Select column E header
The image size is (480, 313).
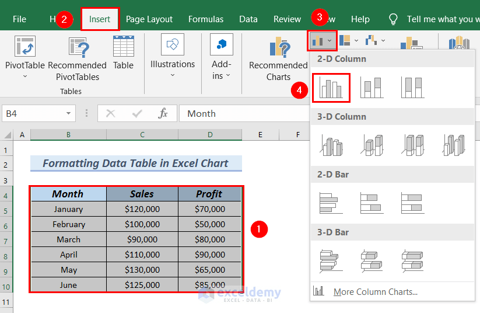coord(260,134)
